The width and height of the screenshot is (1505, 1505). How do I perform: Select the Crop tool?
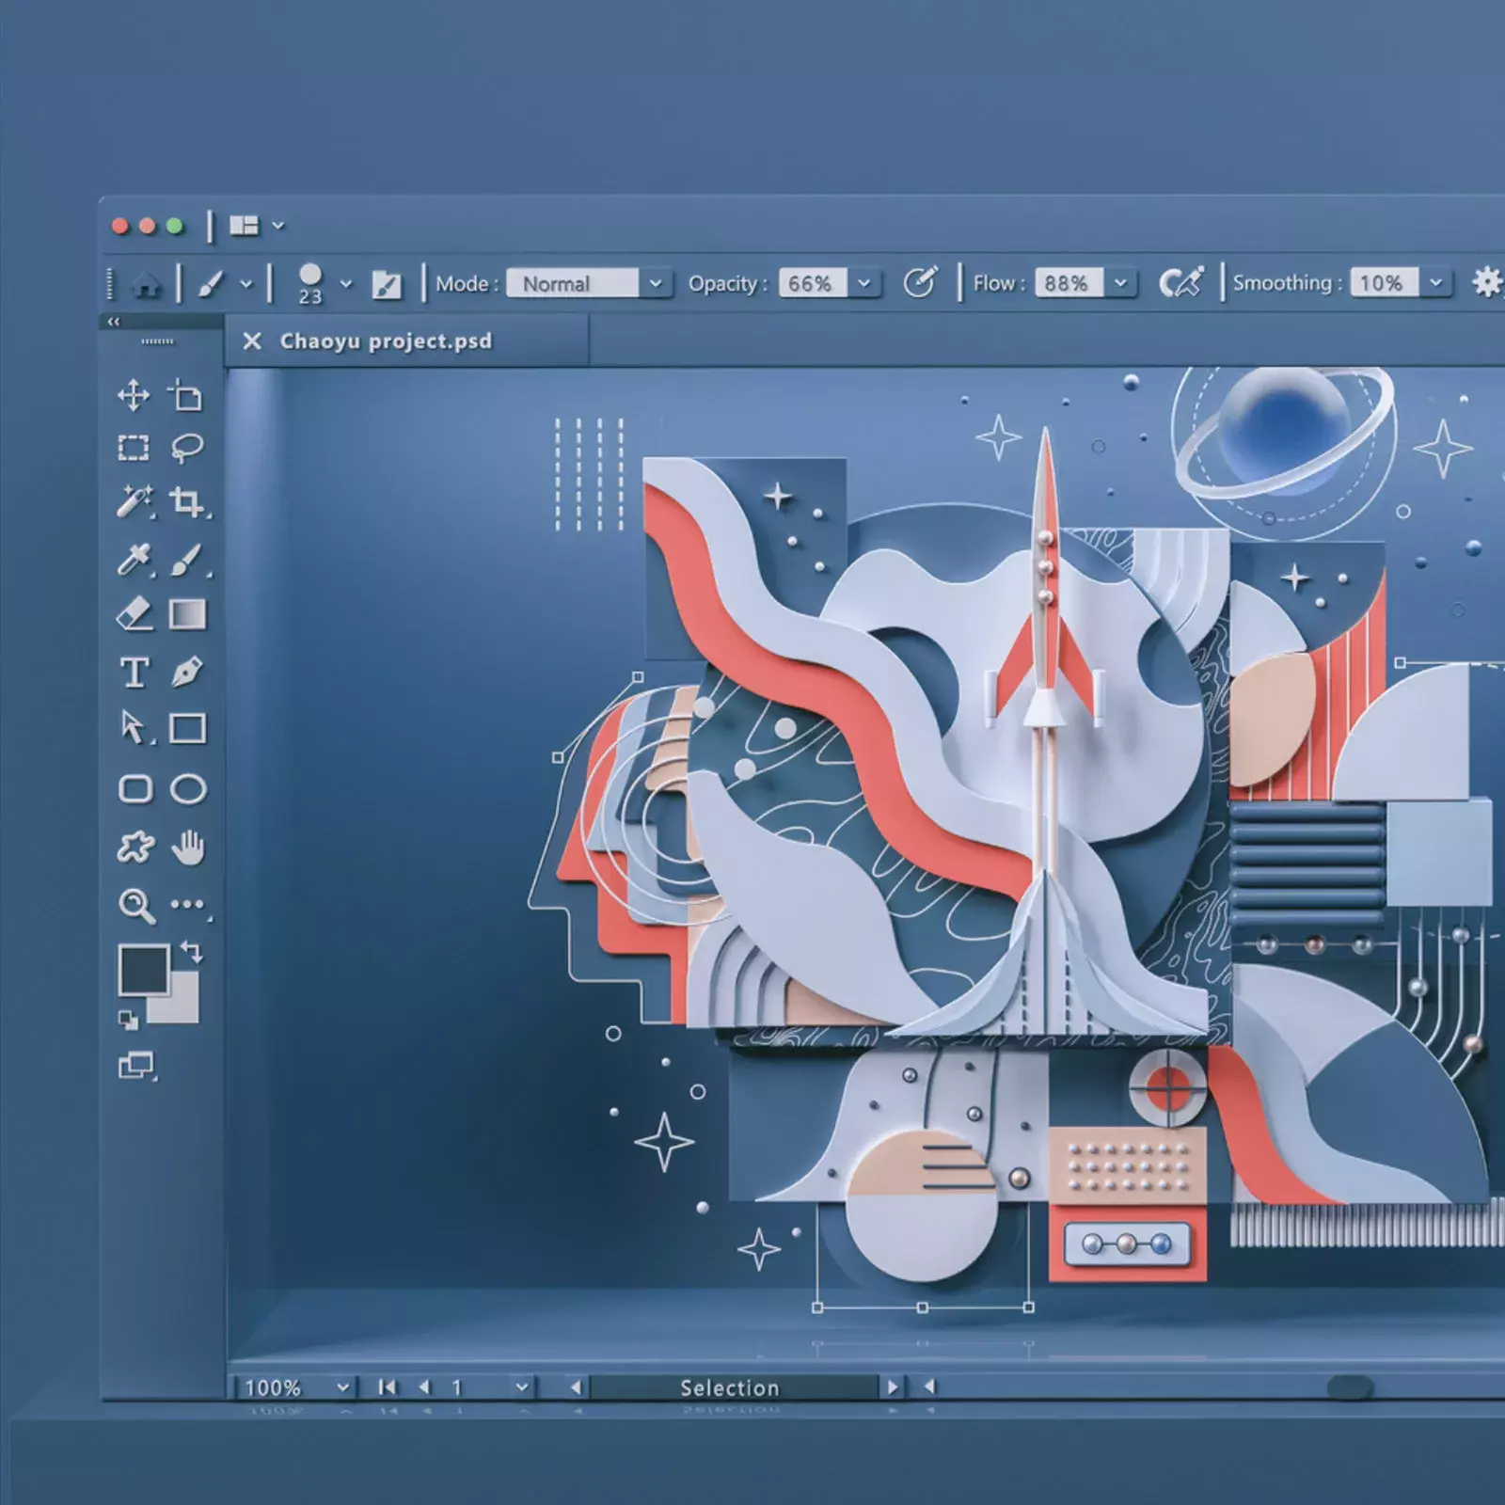coord(186,504)
